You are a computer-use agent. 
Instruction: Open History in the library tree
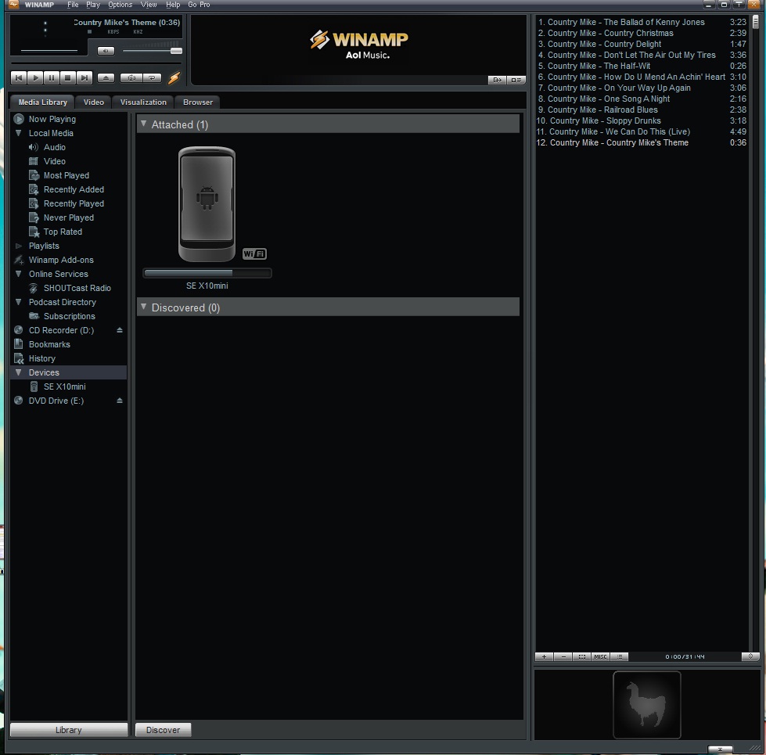[x=41, y=358]
